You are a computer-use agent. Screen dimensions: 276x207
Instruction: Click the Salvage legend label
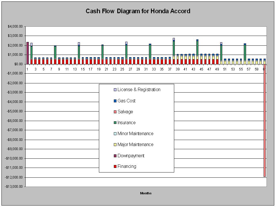pyautogui.click(x=125, y=112)
